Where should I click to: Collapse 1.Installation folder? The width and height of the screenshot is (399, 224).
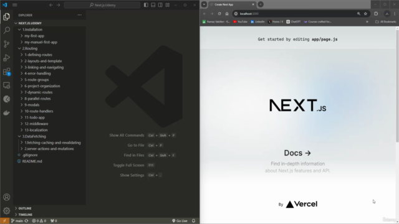tap(49, 29)
